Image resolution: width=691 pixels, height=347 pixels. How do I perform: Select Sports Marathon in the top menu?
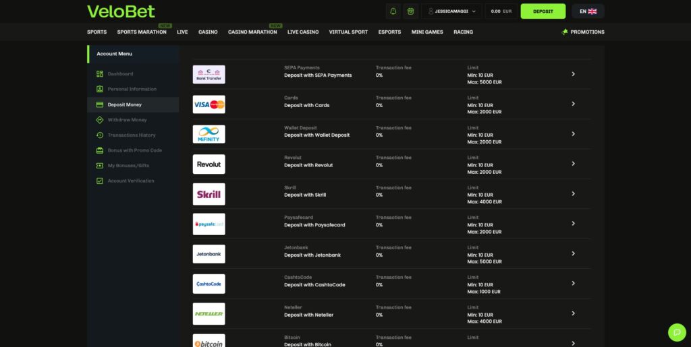point(142,32)
